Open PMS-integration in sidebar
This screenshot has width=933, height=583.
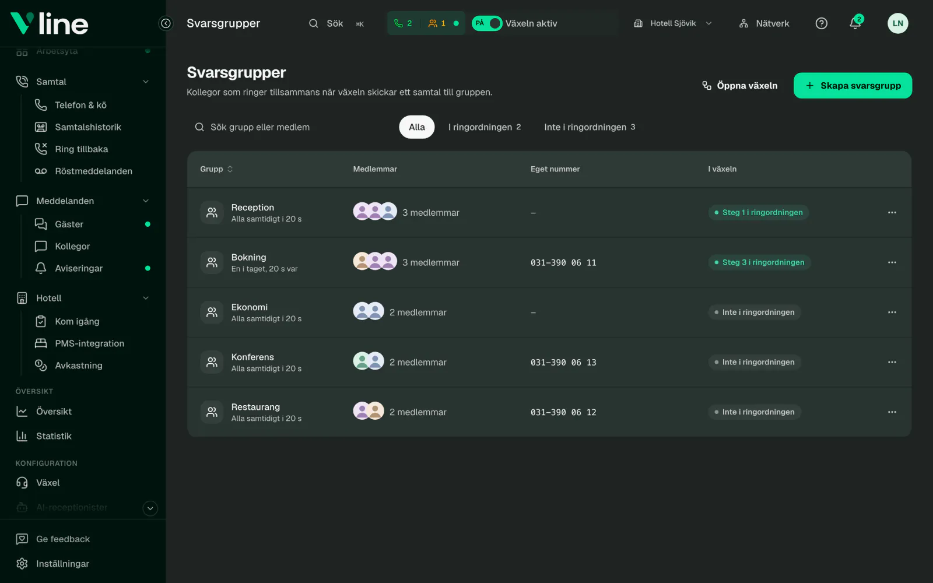[x=89, y=343]
